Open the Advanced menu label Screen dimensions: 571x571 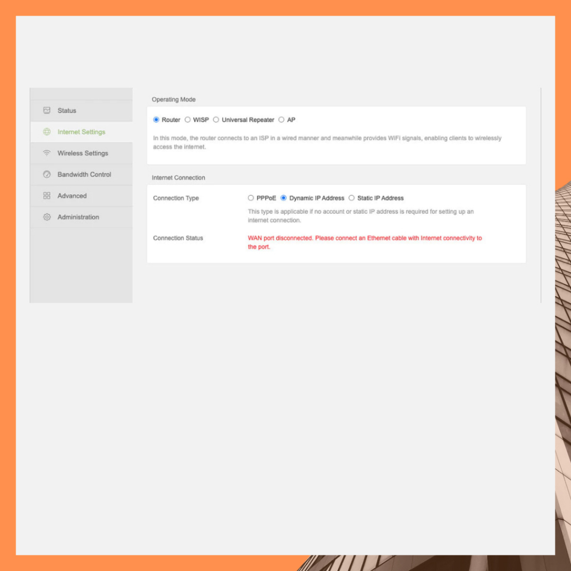point(72,196)
